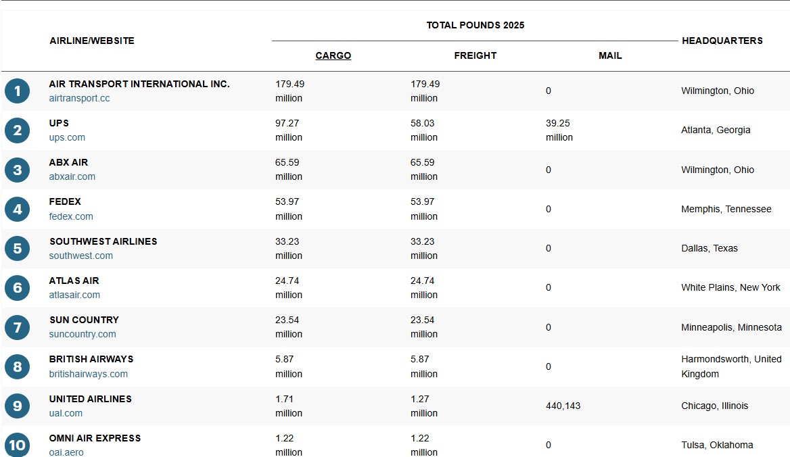Click the Headquarters column header
Viewport: 790px width, 457px height.
[x=722, y=41]
